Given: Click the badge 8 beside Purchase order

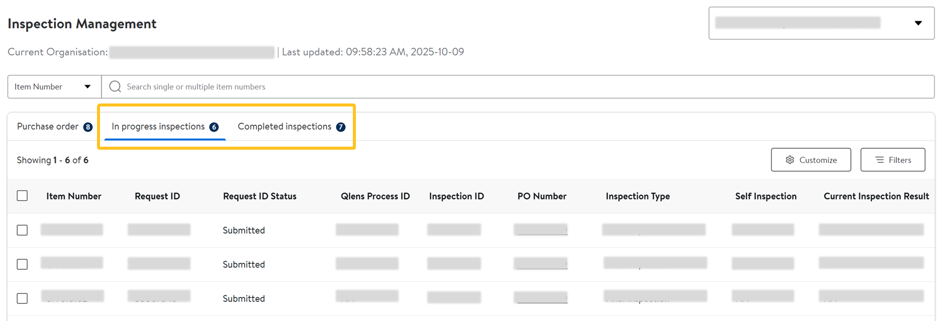Looking at the screenshot, I should pyautogui.click(x=88, y=127).
